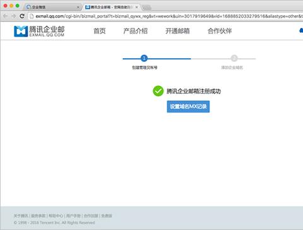This screenshot has width=303, height=230.
Task: Click the yellow minimize window button
Action: [x=11, y=6]
